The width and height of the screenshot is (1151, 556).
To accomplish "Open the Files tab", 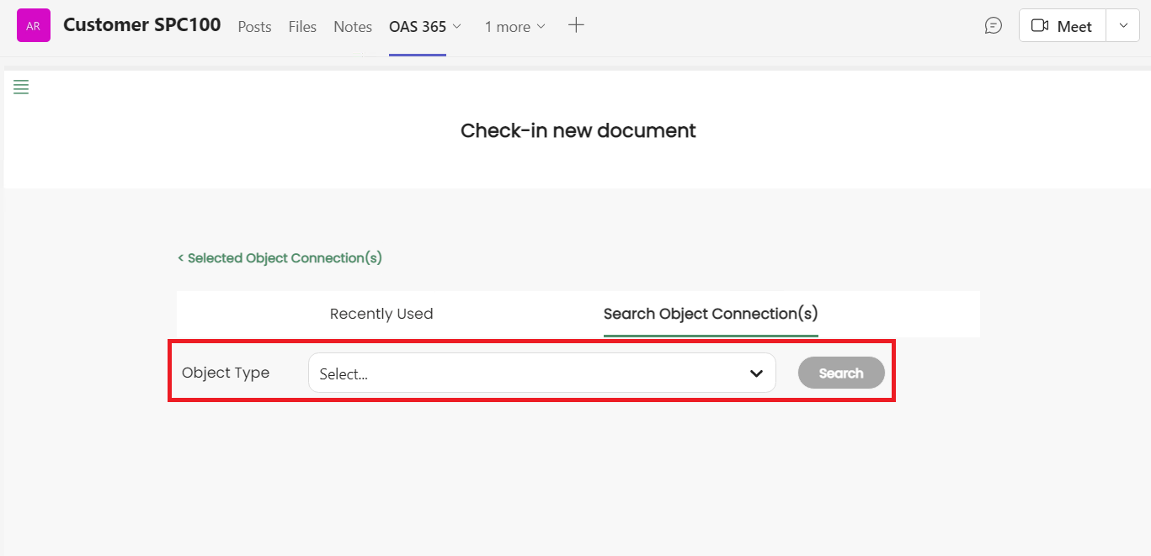I will pos(302,27).
